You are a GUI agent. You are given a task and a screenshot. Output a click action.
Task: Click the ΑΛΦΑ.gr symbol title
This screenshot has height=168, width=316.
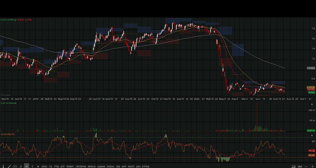click(x=12, y=20)
